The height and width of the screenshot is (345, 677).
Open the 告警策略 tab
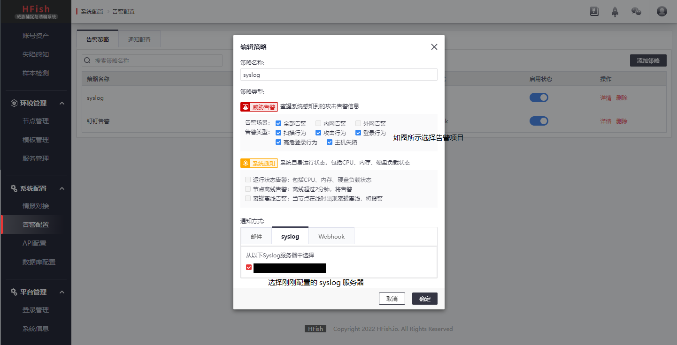(98, 39)
